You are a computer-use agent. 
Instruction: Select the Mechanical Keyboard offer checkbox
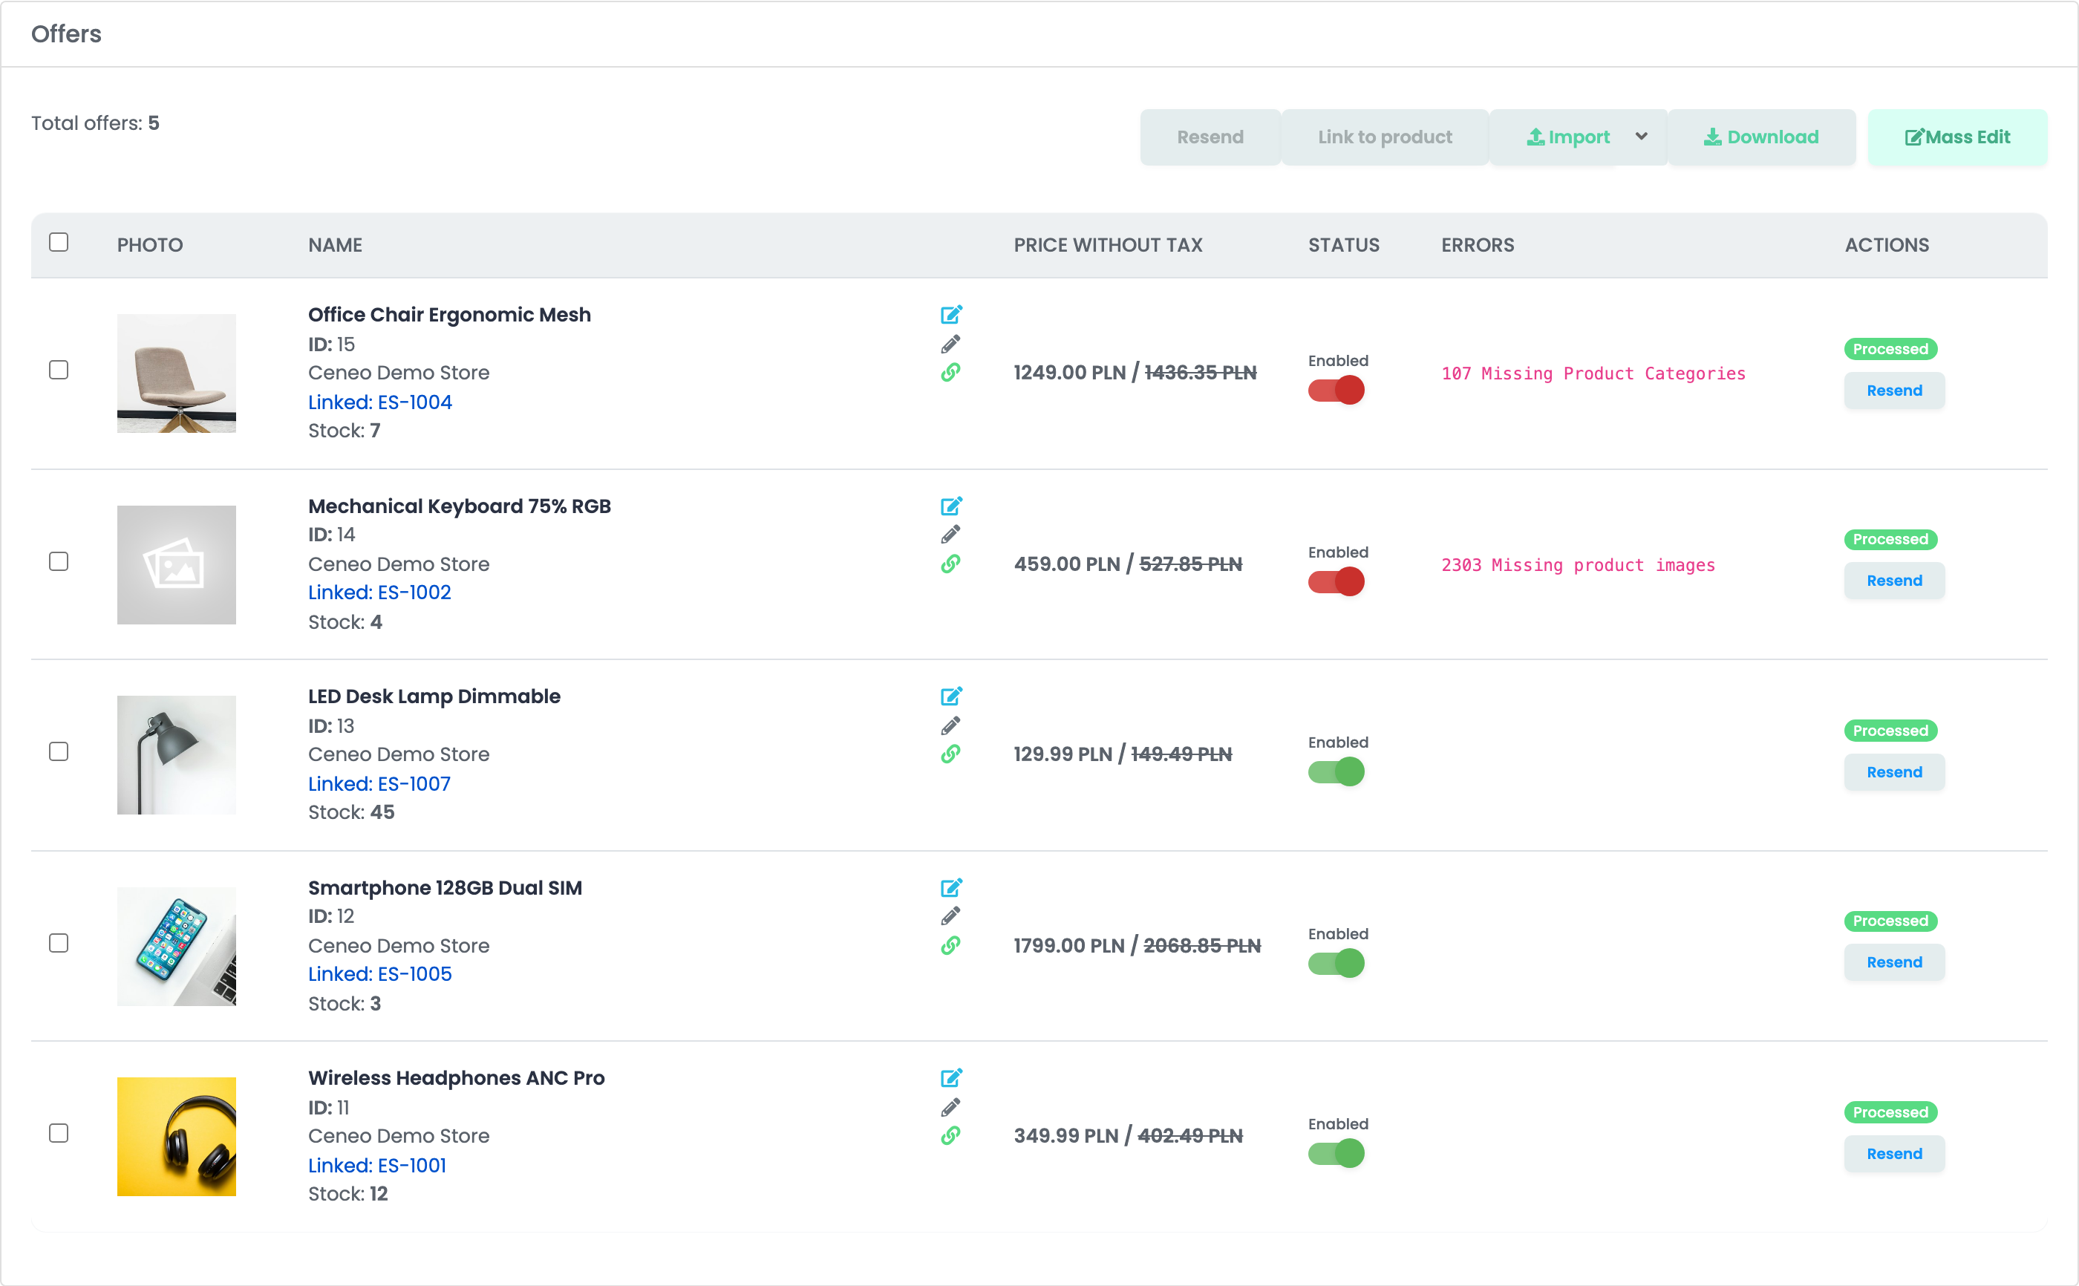tap(59, 561)
